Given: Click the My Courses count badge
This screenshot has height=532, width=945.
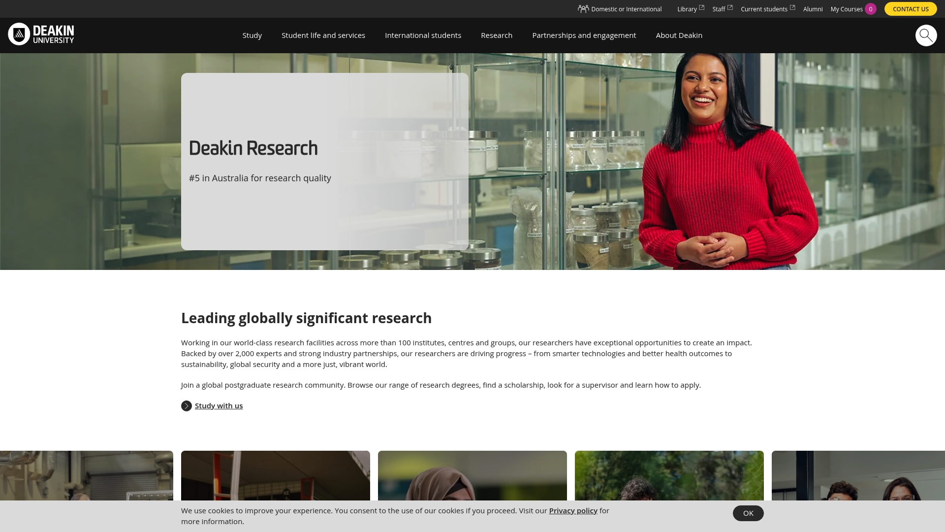Looking at the screenshot, I should [870, 9].
